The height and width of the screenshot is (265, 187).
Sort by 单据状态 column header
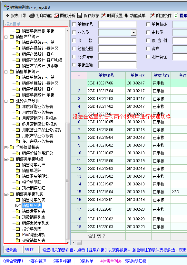click(161, 75)
